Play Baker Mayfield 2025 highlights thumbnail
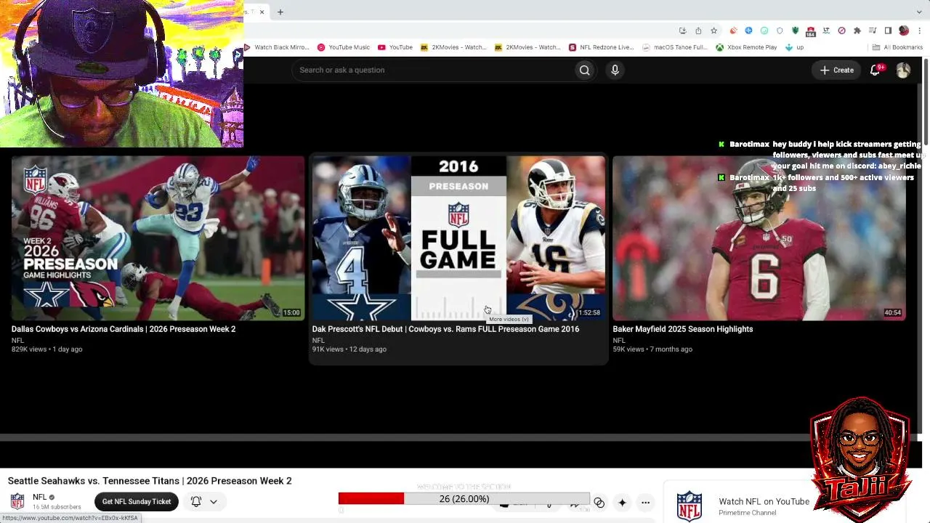Image resolution: width=930 pixels, height=523 pixels. (x=759, y=238)
